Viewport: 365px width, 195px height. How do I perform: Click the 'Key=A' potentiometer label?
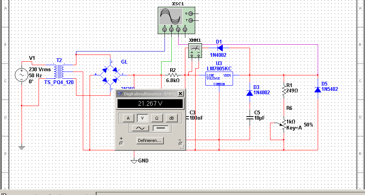[x=294, y=128]
